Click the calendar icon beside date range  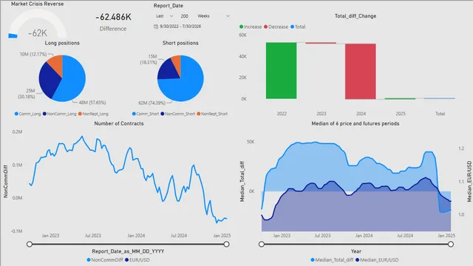(x=156, y=27)
